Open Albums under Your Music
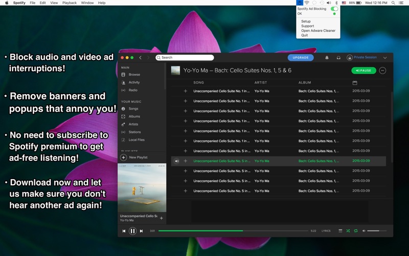This screenshot has height=256, width=409. [134, 117]
